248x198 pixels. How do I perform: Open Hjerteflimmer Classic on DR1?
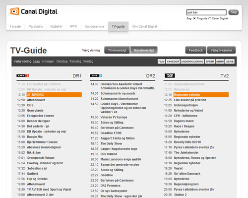click(43, 142)
